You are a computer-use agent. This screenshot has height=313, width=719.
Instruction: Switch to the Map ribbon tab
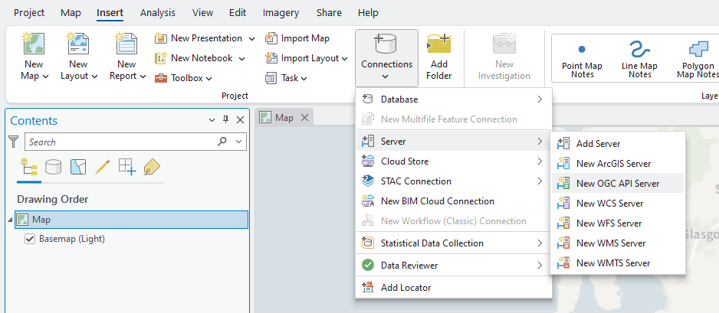click(71, 13)
